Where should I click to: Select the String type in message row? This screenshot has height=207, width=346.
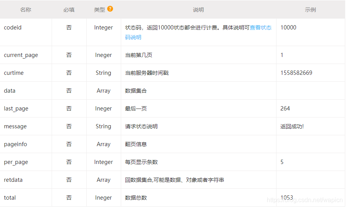click(103, 126)
